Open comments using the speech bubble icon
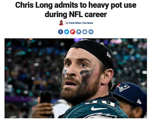The image size is (151, 120). (x=79, y=32)
